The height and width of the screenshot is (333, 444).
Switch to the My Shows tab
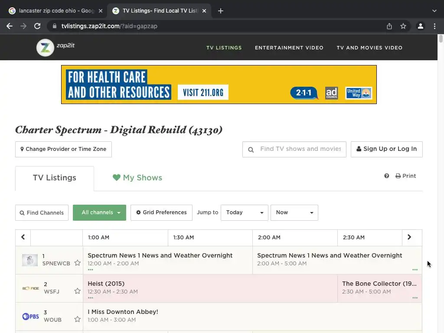coord(137,178)
